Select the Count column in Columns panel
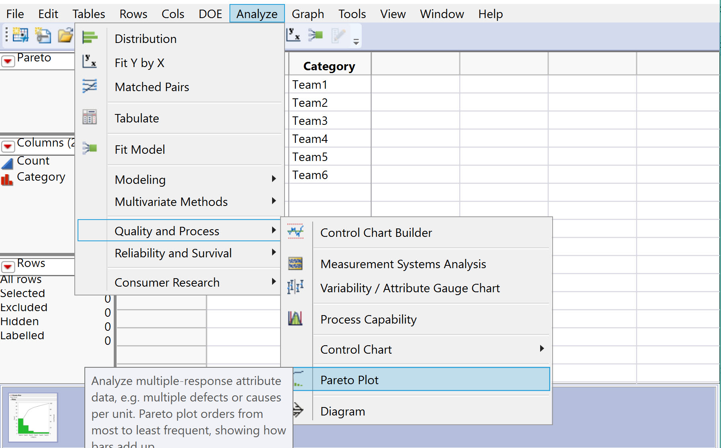 [x=33, y=161]
